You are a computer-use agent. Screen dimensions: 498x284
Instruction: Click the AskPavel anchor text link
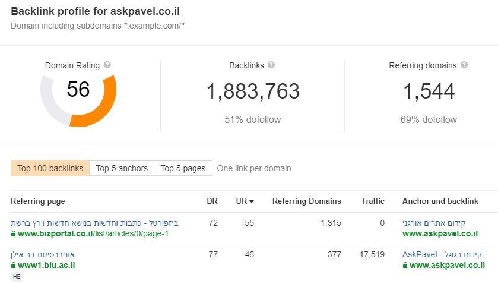tap(442, 254)
